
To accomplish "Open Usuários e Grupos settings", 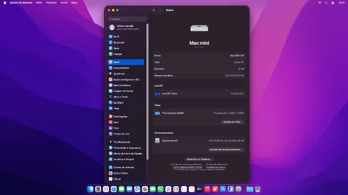I will (x=126, y=159).
